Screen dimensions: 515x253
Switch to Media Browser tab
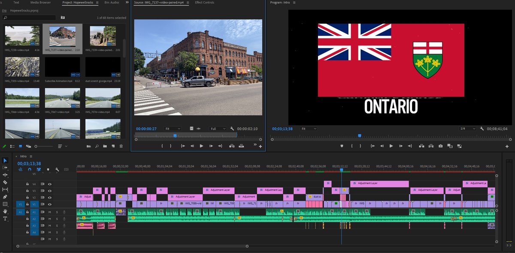(x=40, y=3)
